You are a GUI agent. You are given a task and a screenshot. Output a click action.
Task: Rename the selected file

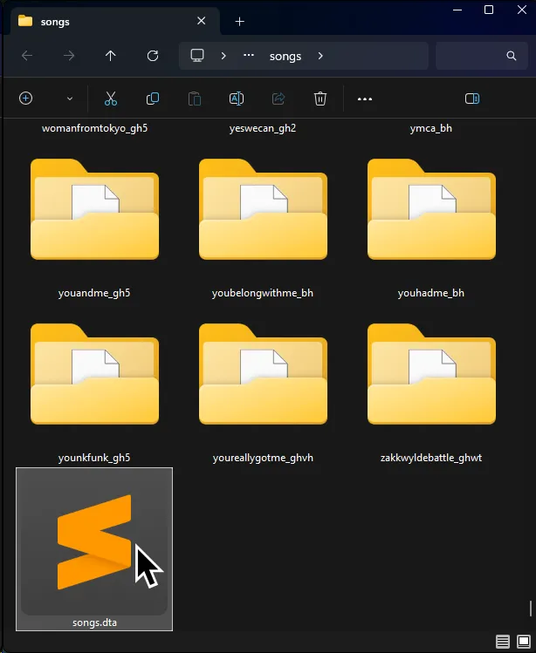pos(237,99)
